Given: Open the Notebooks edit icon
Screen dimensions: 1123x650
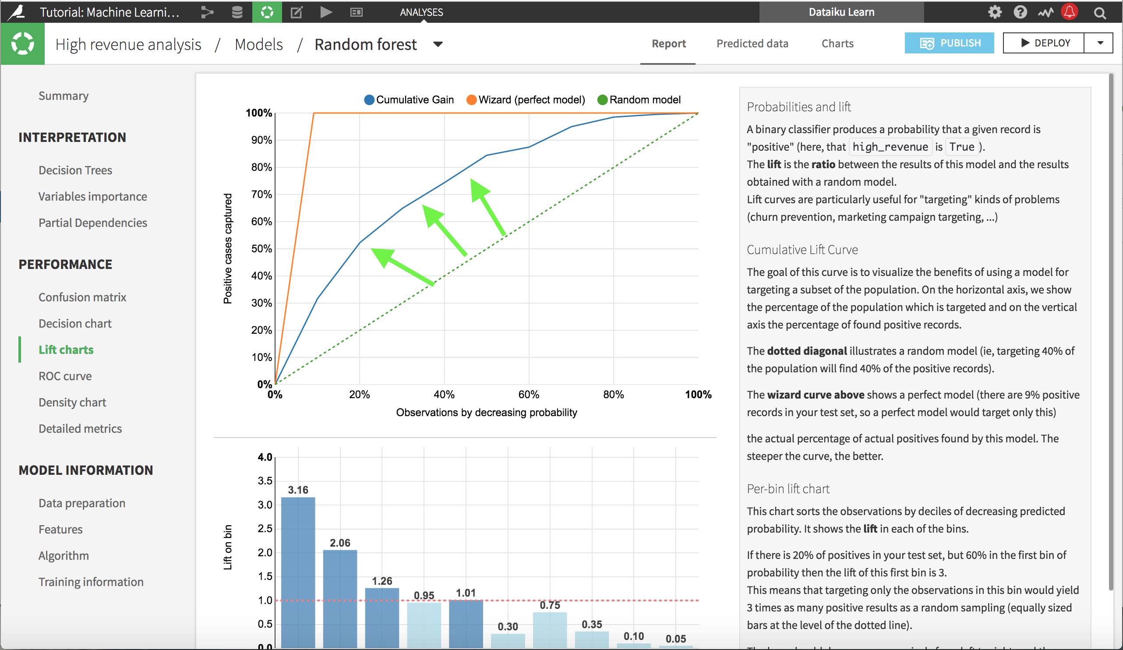Looking at the screenshot, I should (x=297, y=12).
